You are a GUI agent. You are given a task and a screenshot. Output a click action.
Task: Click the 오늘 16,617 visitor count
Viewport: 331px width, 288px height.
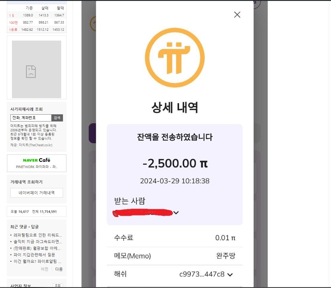coord(20,212)
